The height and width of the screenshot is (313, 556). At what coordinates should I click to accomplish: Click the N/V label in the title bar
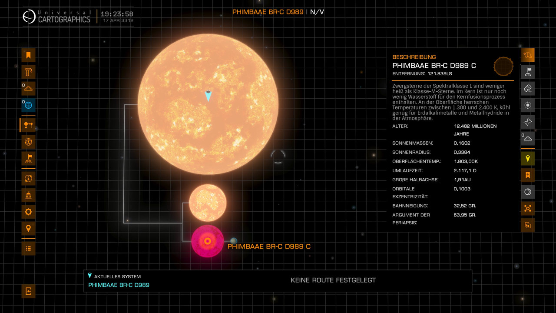click(x=317, y=12)
